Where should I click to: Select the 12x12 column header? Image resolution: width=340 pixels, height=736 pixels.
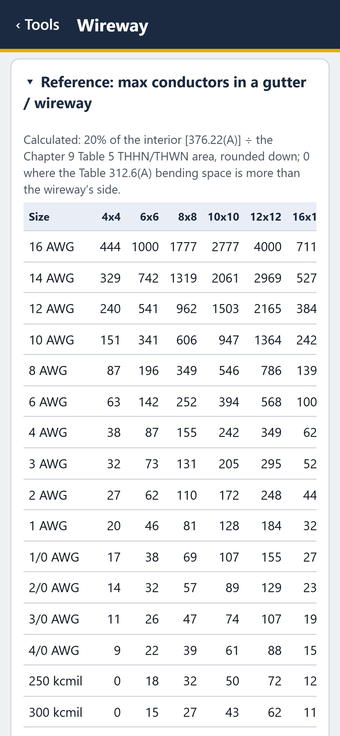(x=266, y=217)
